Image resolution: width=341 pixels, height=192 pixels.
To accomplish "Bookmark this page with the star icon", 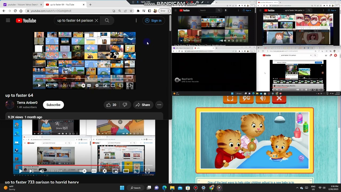I will coord(131,11).
